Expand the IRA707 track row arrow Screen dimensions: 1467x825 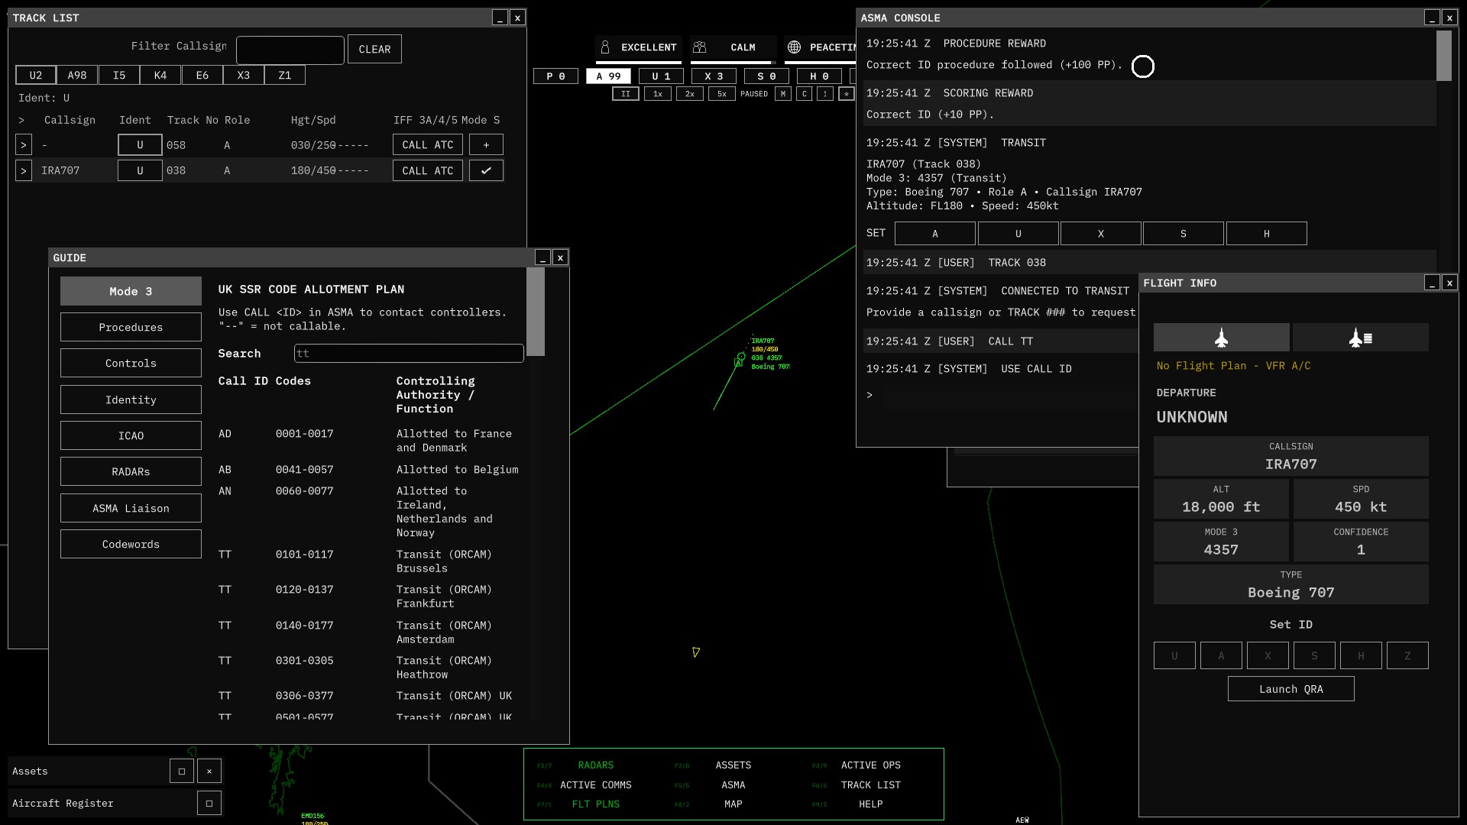coord(23,170)
